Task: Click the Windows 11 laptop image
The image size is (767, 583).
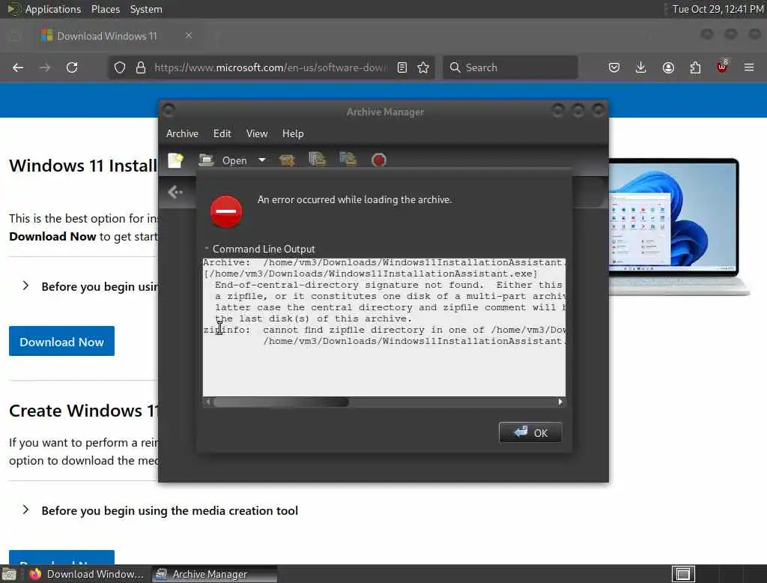Action: coord(679,226)
